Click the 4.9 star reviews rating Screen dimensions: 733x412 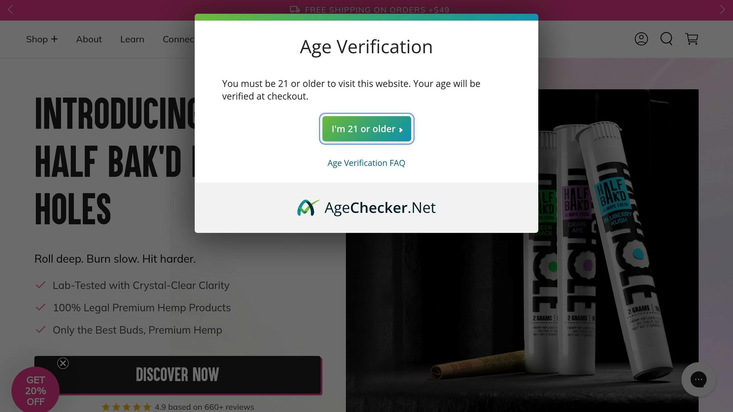click(178, 407)
